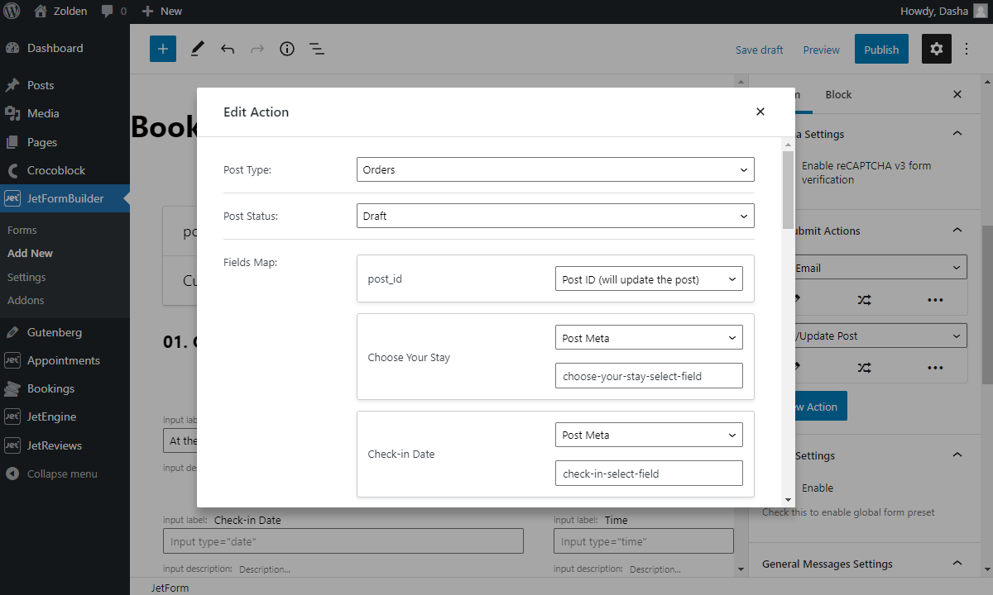
Task: Switch to the Block tab in the sidebar
Action: (838, 94)
